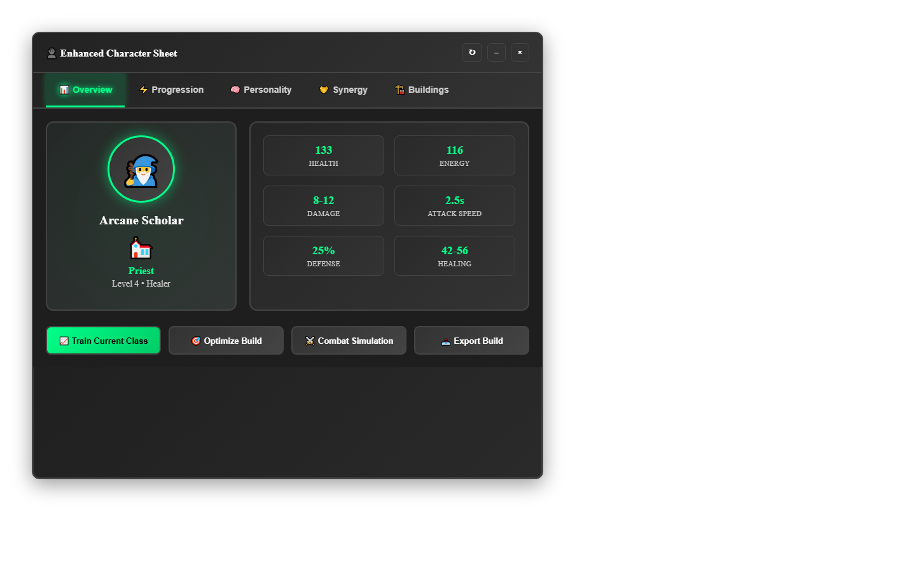Viewport: 916px width, 572px height.
Task: Train the current class
Action: tap(103, 341)
